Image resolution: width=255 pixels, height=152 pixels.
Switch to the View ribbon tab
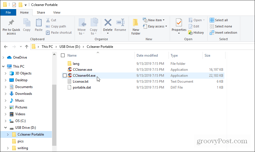click(57, 12)
